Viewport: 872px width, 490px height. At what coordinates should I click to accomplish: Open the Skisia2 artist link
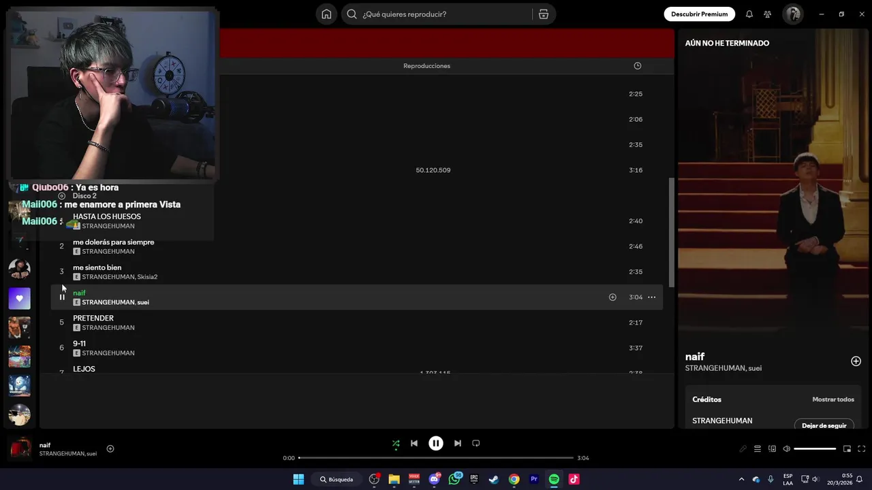[147, 277]
